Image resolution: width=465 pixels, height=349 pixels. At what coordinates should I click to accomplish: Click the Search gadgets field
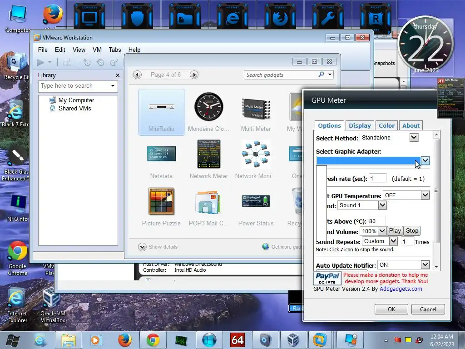pyautogui.click(x=281, y=75)
